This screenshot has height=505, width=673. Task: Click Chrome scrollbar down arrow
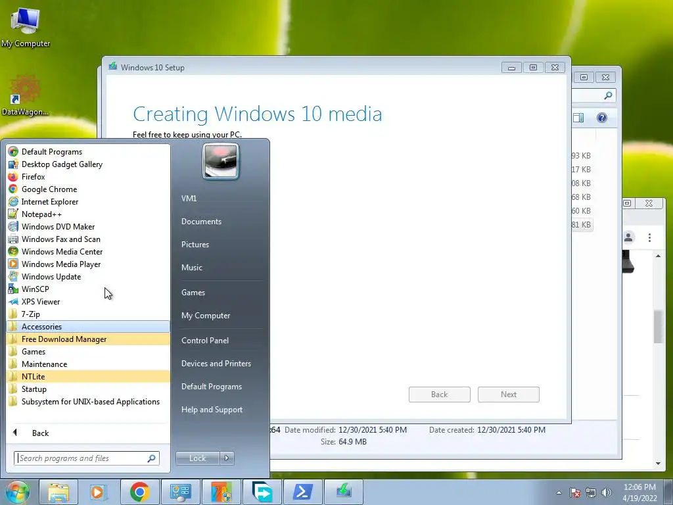pos(658,464)
